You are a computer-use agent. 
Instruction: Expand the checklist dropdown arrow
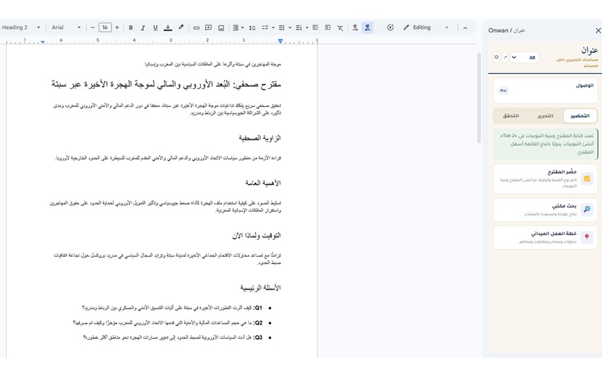273,28
